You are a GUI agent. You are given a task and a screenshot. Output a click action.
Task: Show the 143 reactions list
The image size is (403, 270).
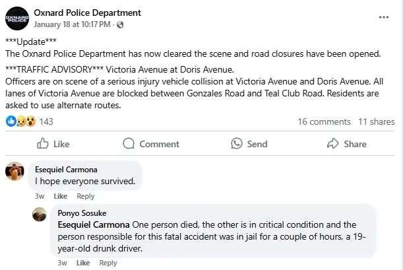coord(46,121)
